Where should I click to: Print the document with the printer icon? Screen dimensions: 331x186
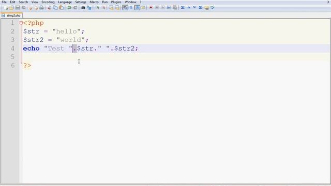pyautogui.click(x=41, y=8)
